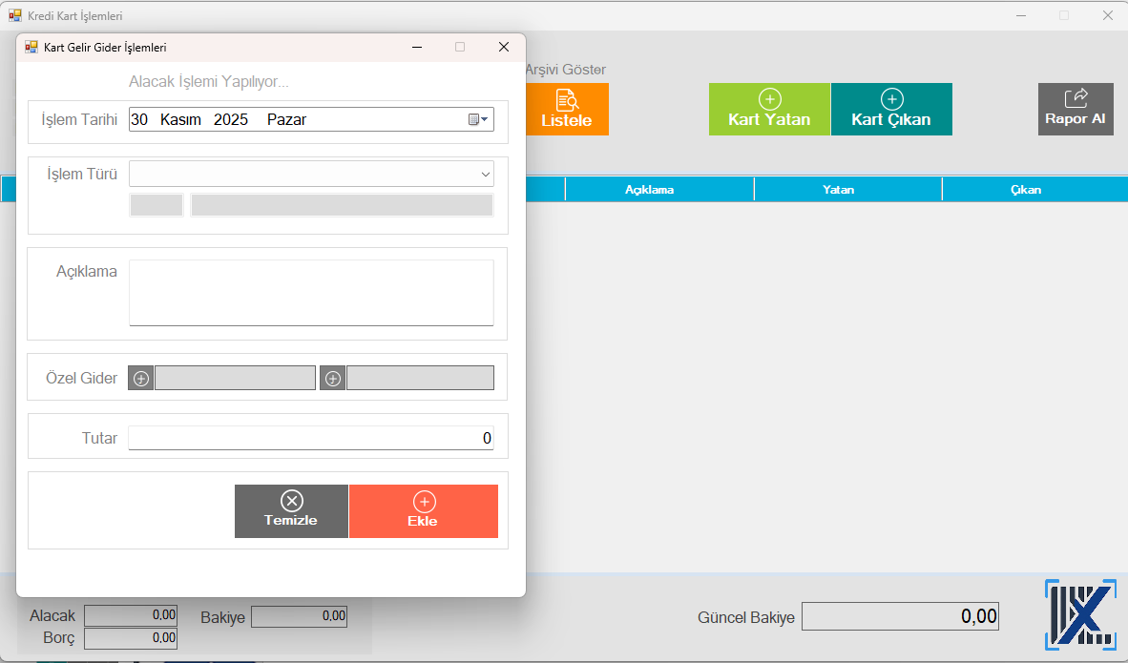Focus the Tutar amount field
The width and height of the screenshot is (1128, 663).
pos(311,439)
